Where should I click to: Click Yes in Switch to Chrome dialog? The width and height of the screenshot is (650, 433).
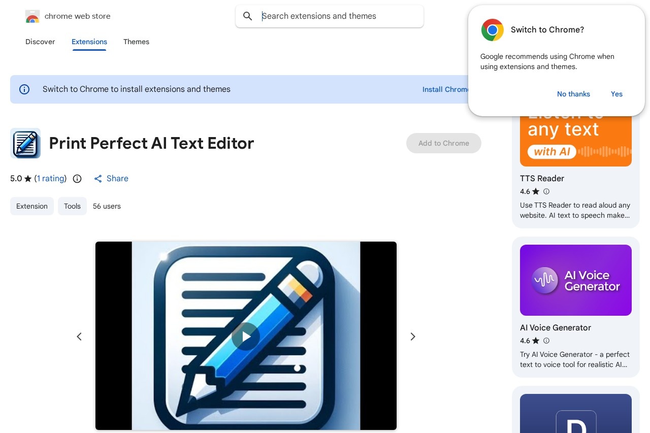point(616,94)
